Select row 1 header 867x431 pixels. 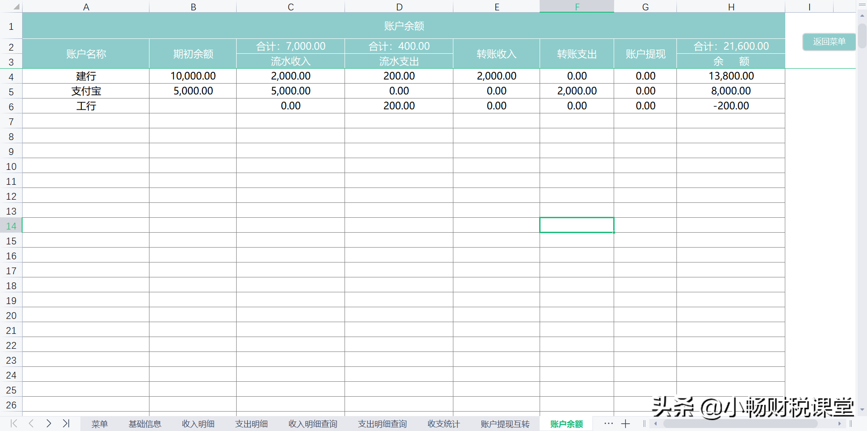(x=11, y=26)
